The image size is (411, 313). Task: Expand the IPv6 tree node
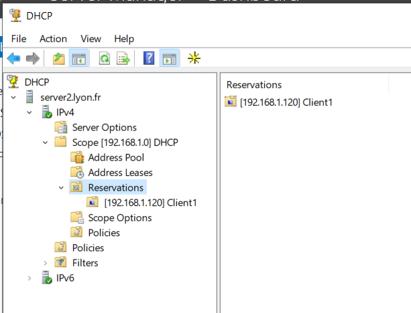[x=30, y=278]
